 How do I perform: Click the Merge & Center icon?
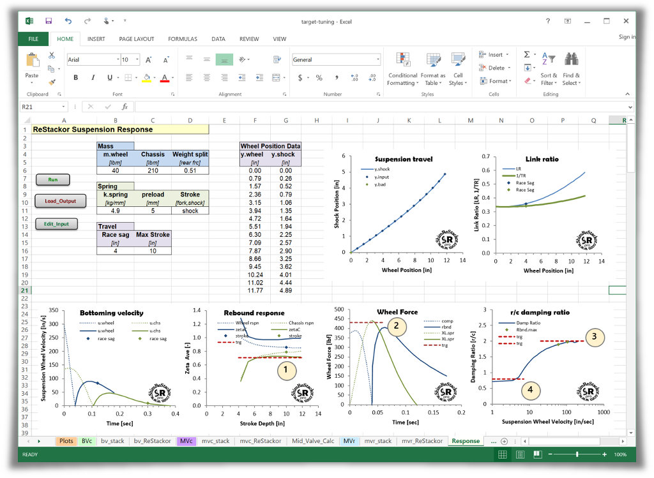(x=276, y=77)
